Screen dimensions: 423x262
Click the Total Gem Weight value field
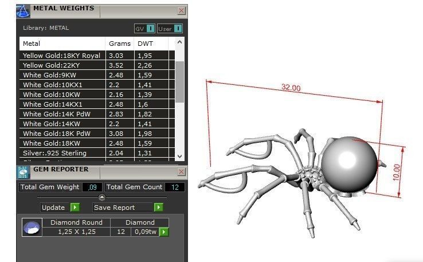click(x=92, y=187)
